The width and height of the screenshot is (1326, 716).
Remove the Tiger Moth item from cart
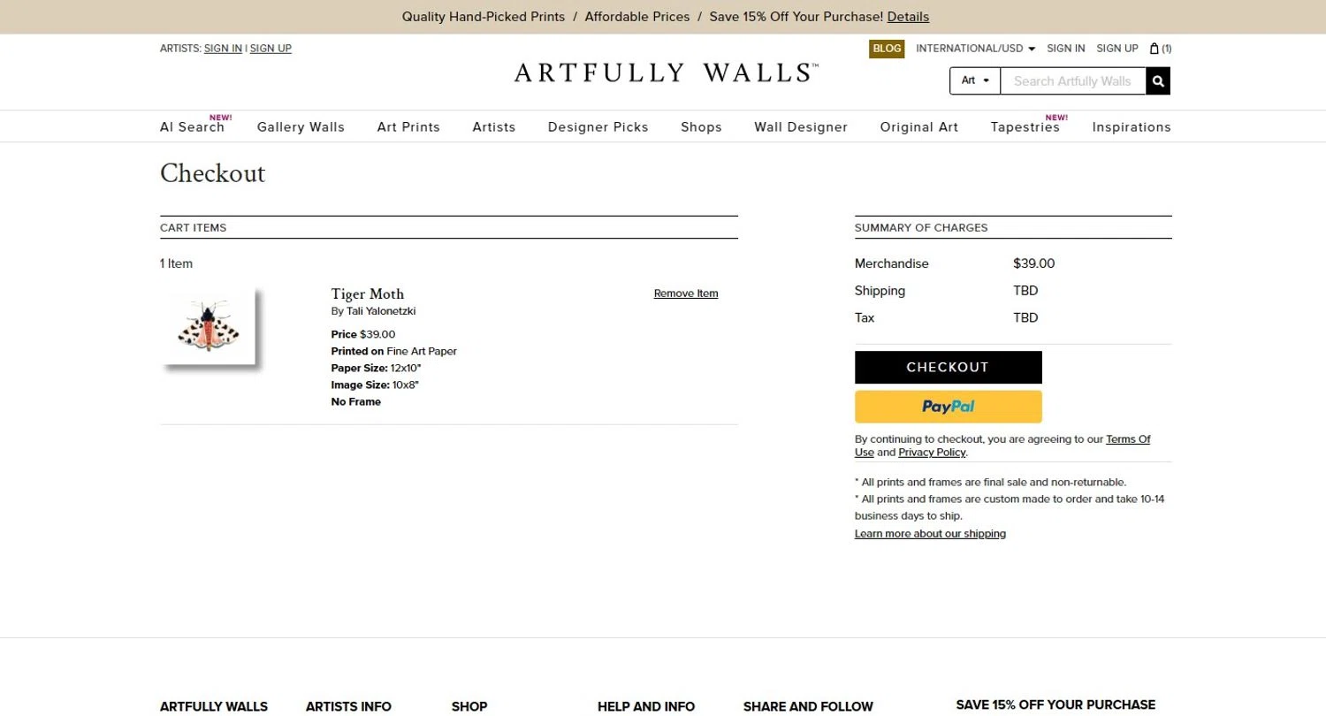[686, 293]
